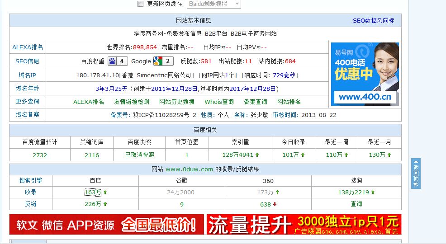Click the up arrow beside 130万
Image resolution: width=446 pixels, height=244 pixels.
tap(389, 155)
